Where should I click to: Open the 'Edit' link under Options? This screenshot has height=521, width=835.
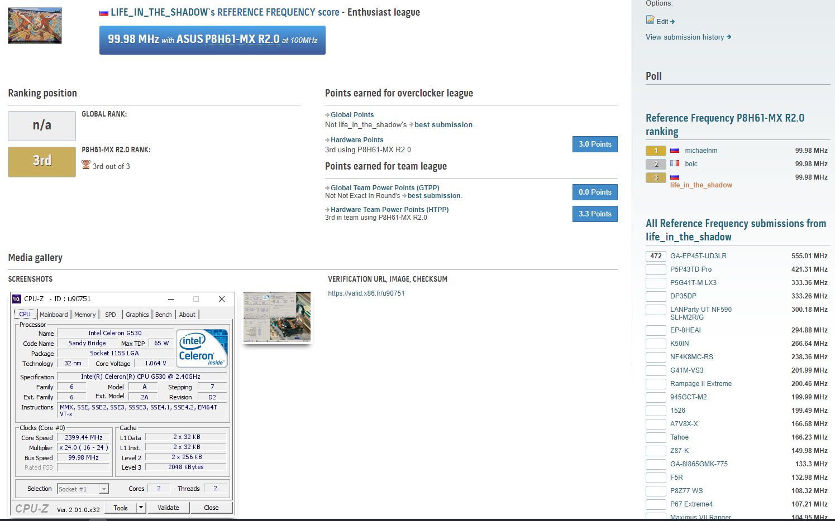point(665,22)
